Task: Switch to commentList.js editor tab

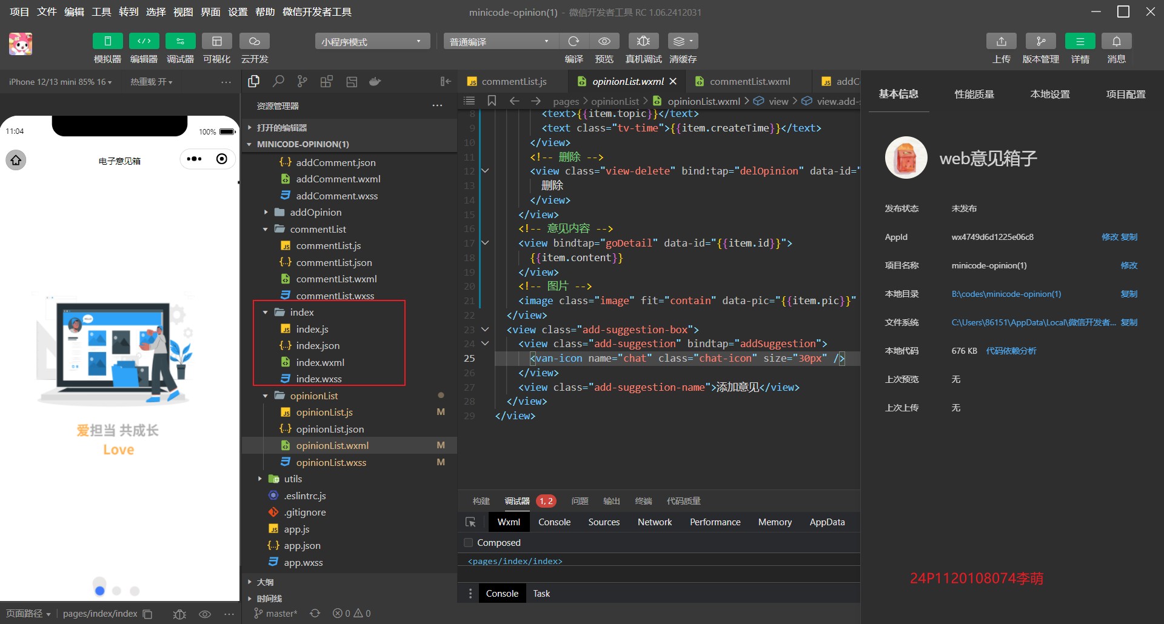Action: click(x=513, y=81)
